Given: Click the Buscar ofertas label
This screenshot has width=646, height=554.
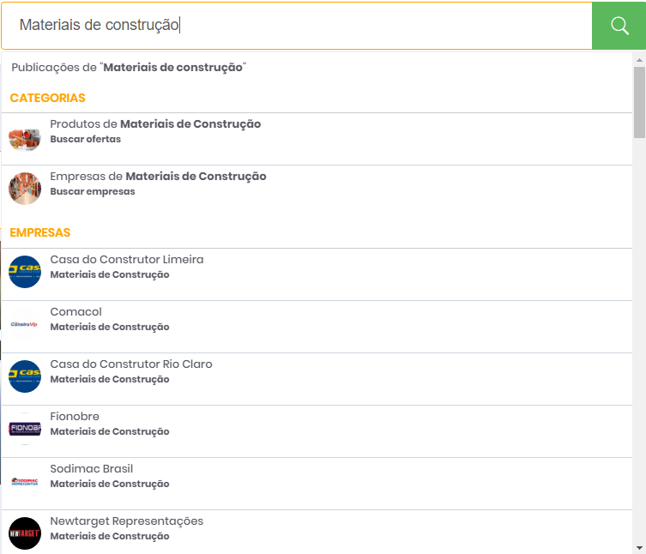Looking at the screenshot, I should [85, 139].
